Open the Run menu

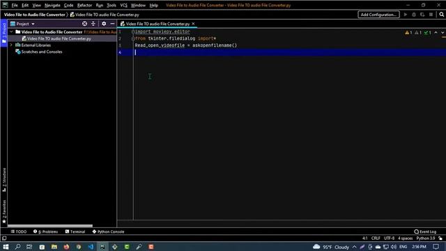[99, 5]
